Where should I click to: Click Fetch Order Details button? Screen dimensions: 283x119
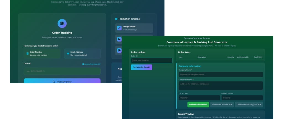[141, 67]
